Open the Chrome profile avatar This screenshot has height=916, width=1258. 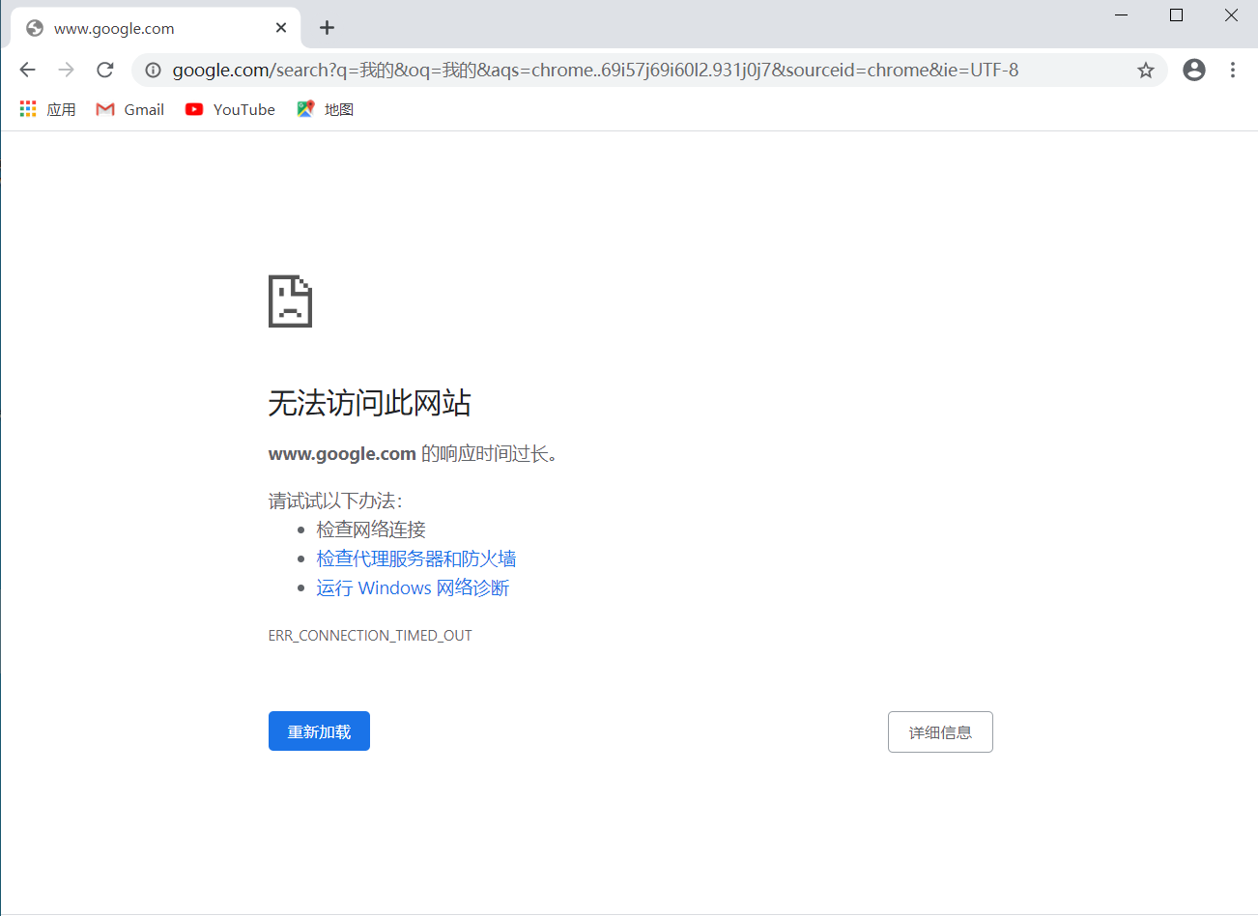tap(1194, 70)
